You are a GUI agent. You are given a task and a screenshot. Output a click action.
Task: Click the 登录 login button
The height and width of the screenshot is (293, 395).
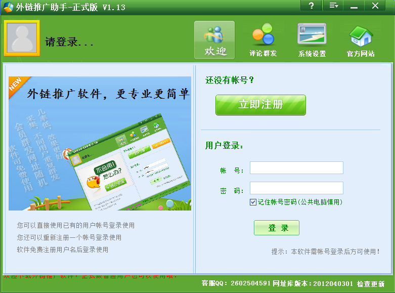coord(277,228)
